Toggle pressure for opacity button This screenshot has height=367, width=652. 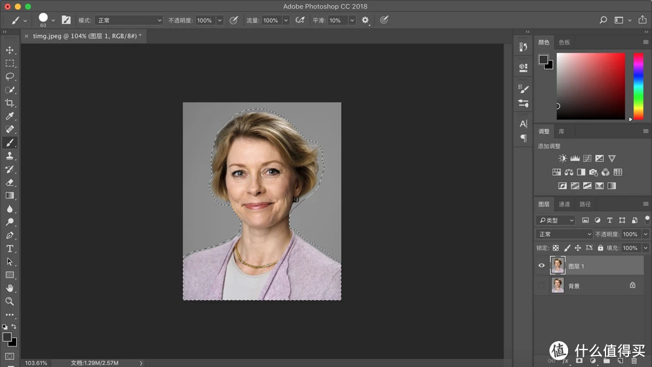[234, 20]
